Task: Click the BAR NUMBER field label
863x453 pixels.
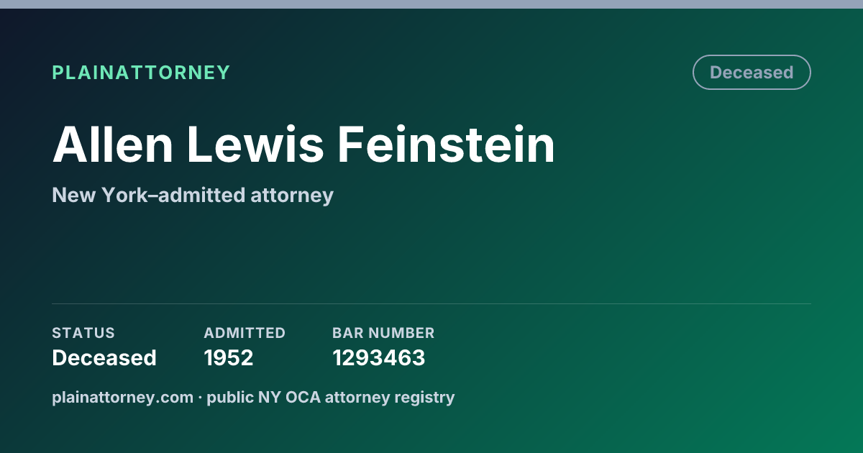Action: click(x=383, y=333)
